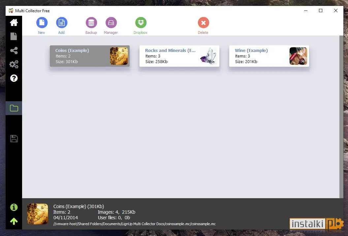The width and height of the screenshot is (348, 236).
Task: Open the document page sidebar icon
Action: (14, 36)
